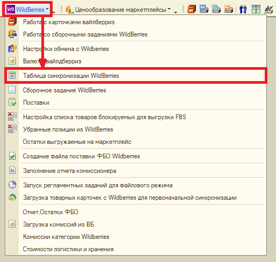The width and height of the screenshot is (276, 262).
Task: Click clipboard-check icon beside Поставки
Action: pos(12,102)
